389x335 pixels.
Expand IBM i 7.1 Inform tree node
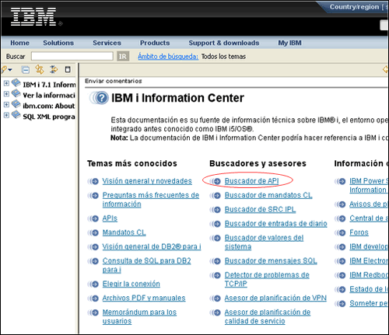(6, 83)
